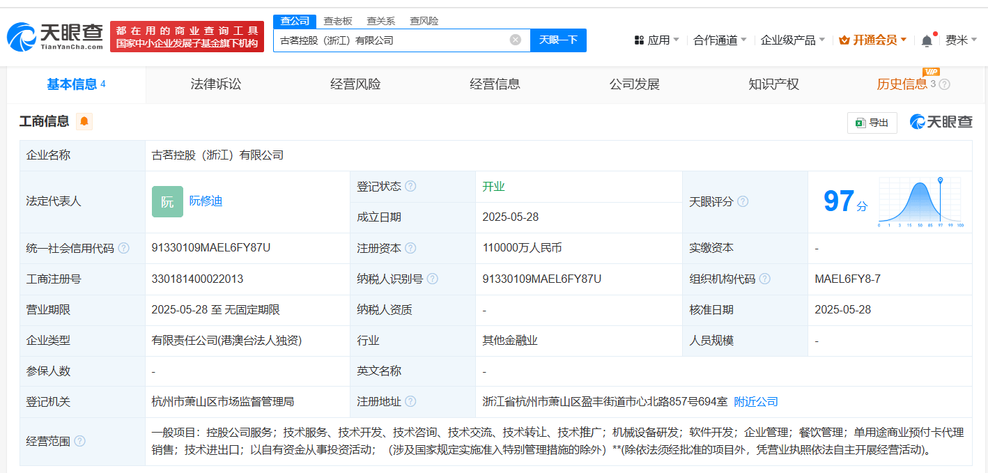
Task: Click the TianYanCha logo in header
Action: 55,36
